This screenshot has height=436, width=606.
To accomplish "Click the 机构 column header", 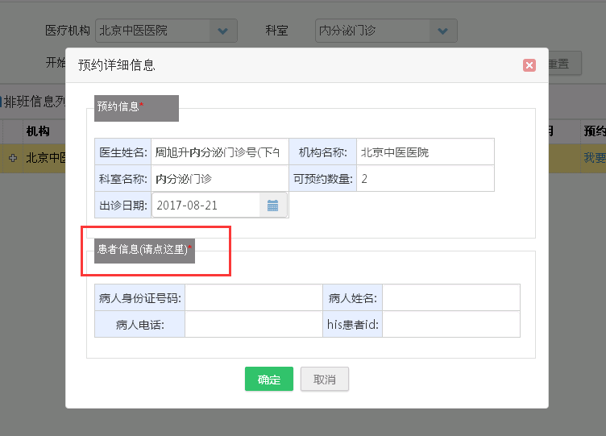I will (x=38, y=131).
